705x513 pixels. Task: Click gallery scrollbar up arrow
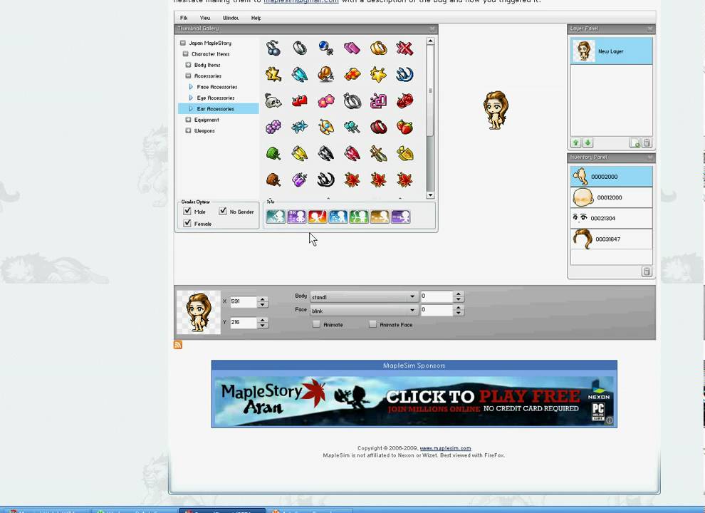430,41
